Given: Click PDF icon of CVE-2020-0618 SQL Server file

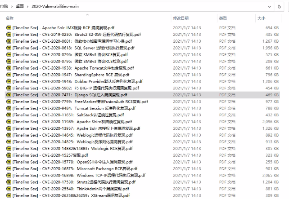Looking at the screenshot, I should tap(9, 48).
